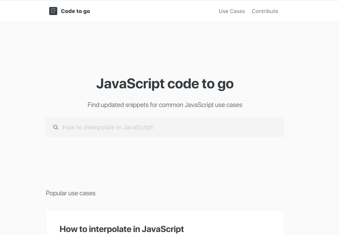Click the "Code to go" brand name

click(x=76, y=11)
